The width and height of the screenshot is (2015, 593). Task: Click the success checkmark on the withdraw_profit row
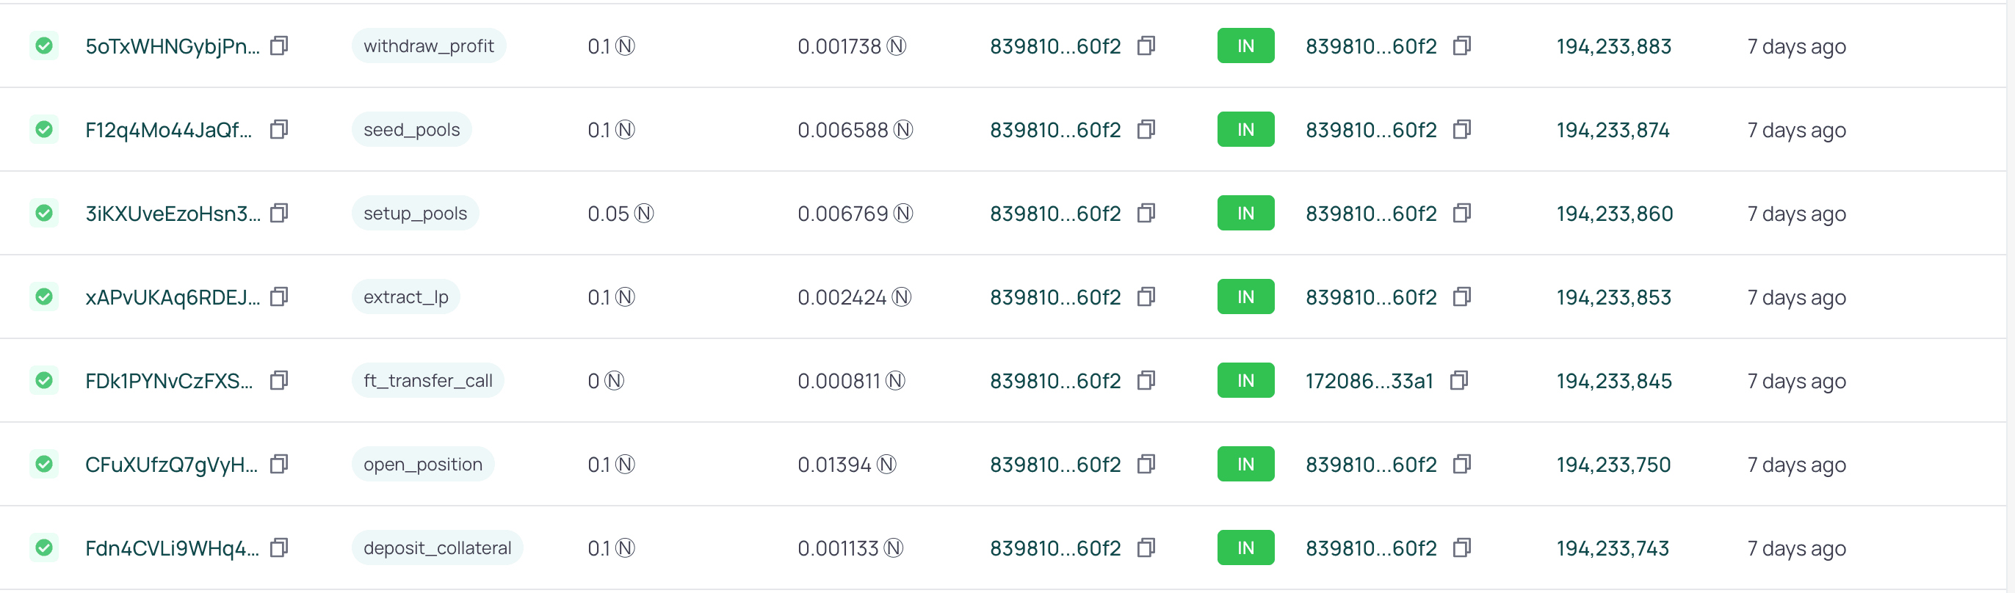45,46
